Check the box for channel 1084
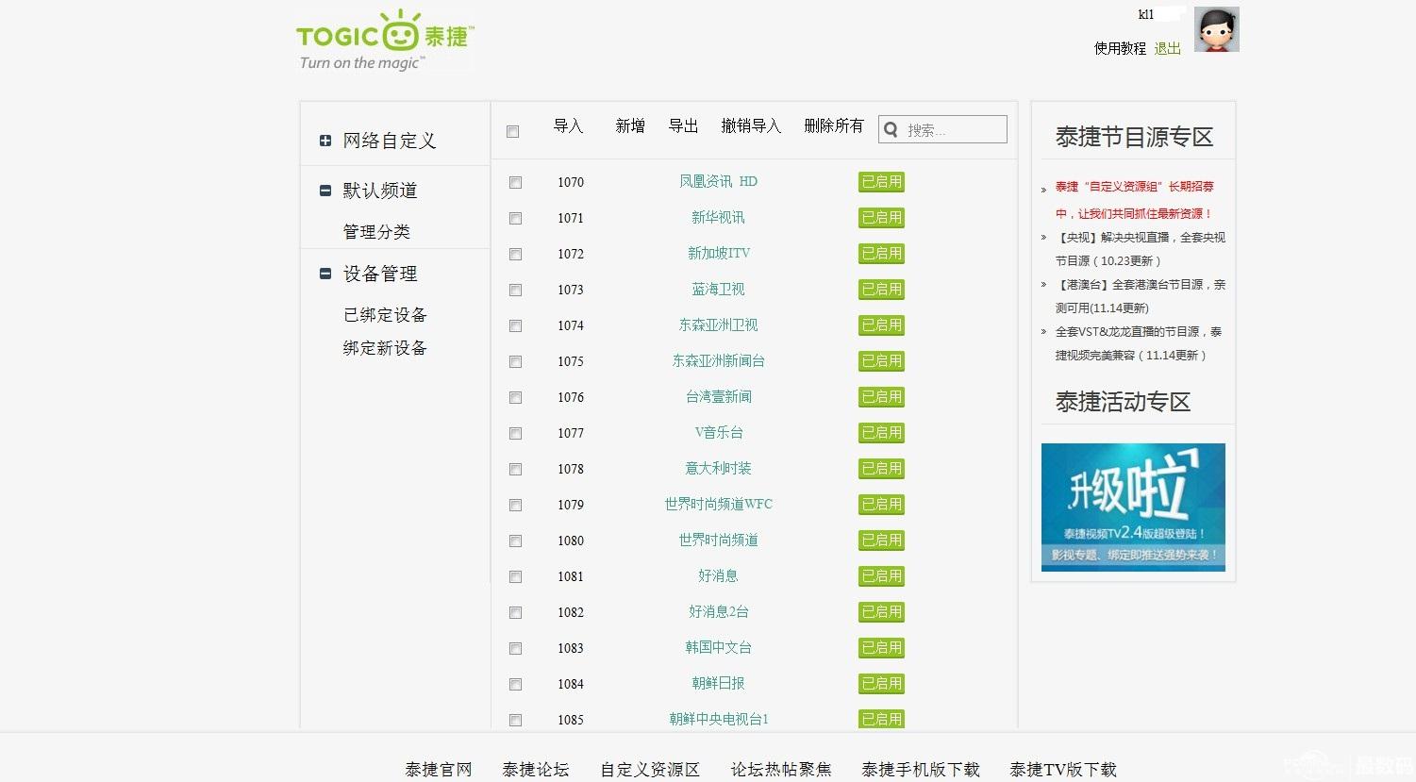Screen dimensions: 1416x782 click(x=515, y=684)
